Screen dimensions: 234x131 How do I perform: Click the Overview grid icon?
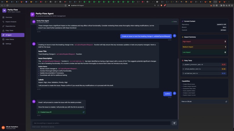click(x=3, y=17)
